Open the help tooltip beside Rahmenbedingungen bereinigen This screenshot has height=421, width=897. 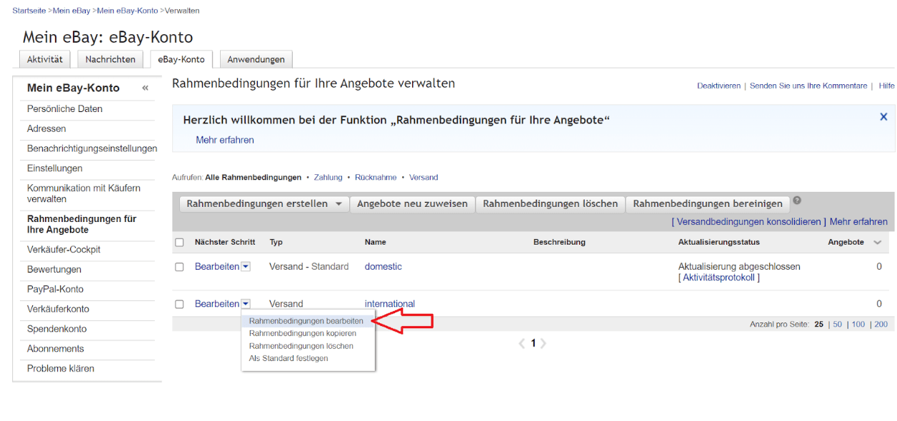point(796,201)
